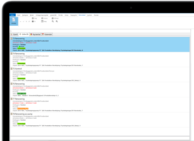Jump to Idag in timeline

pos(44,21)
